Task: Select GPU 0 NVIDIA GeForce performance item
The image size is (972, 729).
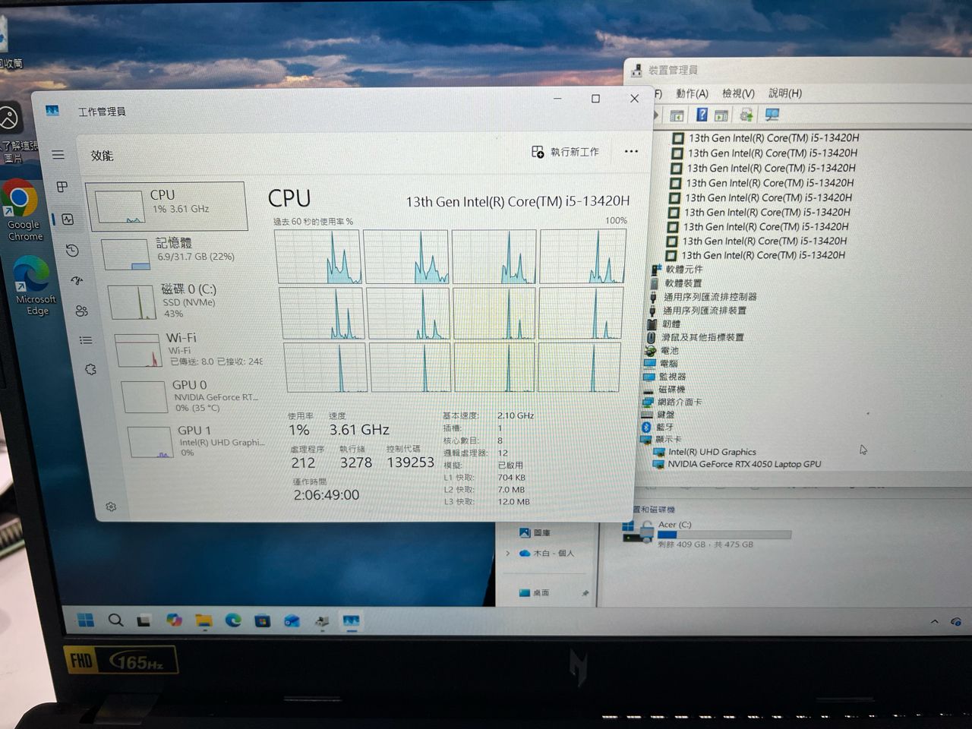Action: pos(190,396)
